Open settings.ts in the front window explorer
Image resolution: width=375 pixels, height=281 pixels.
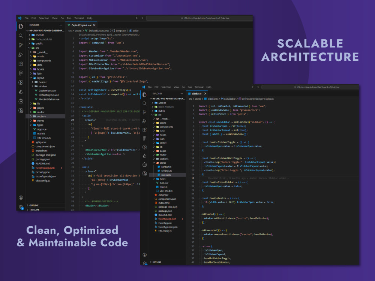point(167,171)
